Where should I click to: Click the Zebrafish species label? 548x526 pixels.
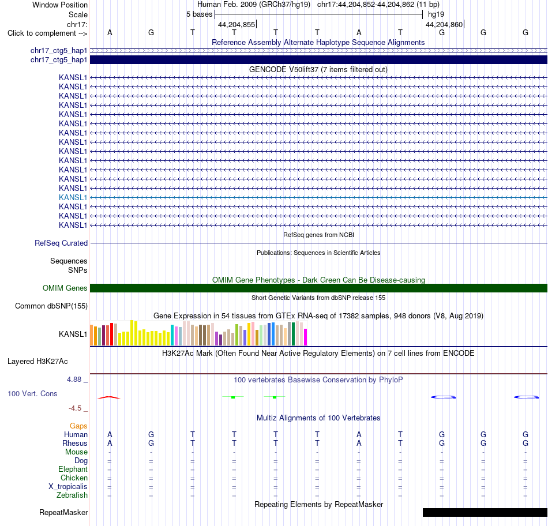(x=72, y=495)
